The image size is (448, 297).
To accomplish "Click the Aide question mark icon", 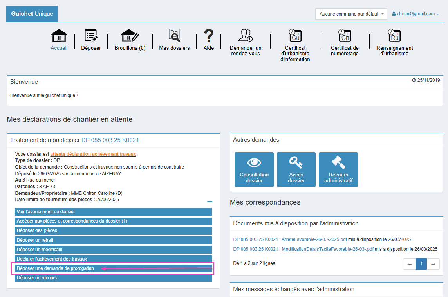I will coord(209,36).
